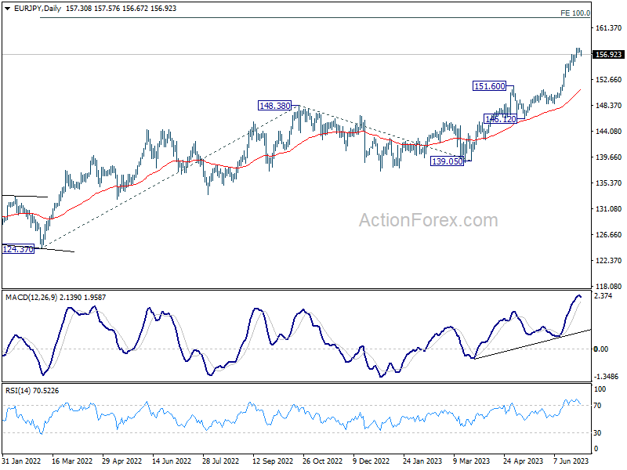Click the RSI(14) indicator label
627x470 pixels.
(x=17, y=390)
